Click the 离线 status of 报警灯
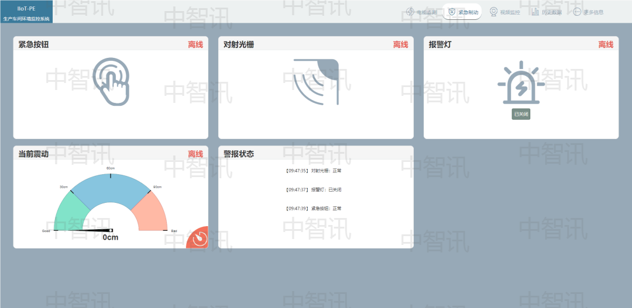Screen dimensions: 632x308 (x=606, y=44)
